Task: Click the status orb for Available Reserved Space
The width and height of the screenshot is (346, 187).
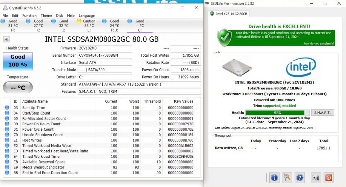Action: pos(7,162)
